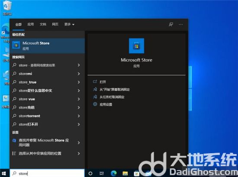Click the search magnifier icon beside storemi
This screenshot has height=177, width=238.
(14, 74)
